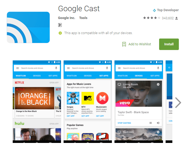Install the Google Cast app
The height and width of the screenshot is (145, 183).
pos(169,44)
